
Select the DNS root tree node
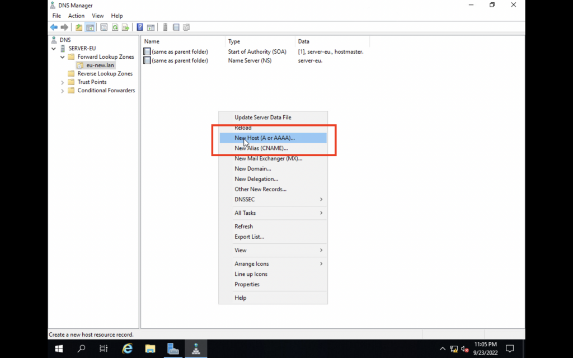coord(65,40)
